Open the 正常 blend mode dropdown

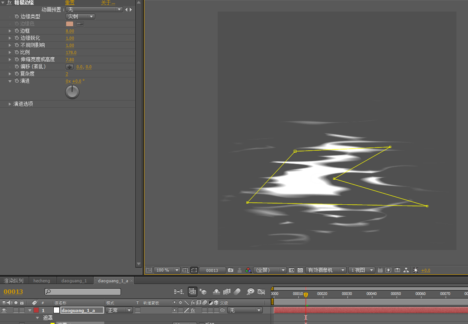coord(119,310)
